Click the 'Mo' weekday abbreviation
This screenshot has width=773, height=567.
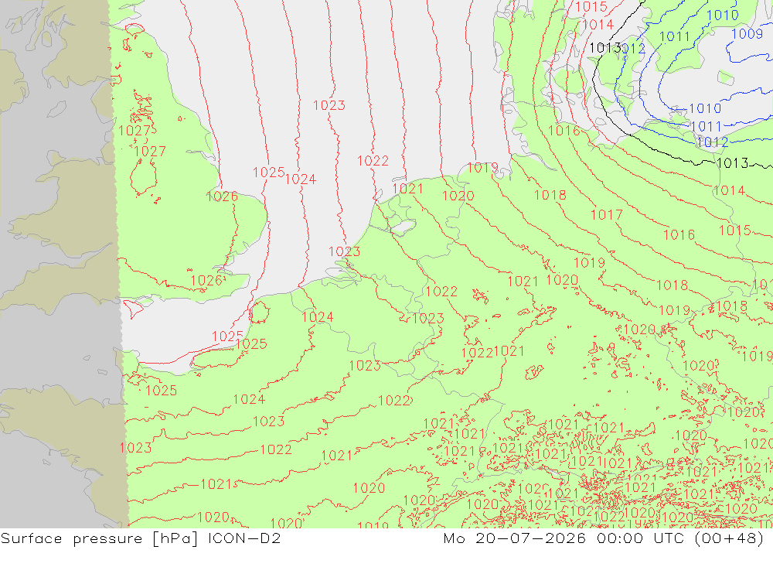(454, 538)
